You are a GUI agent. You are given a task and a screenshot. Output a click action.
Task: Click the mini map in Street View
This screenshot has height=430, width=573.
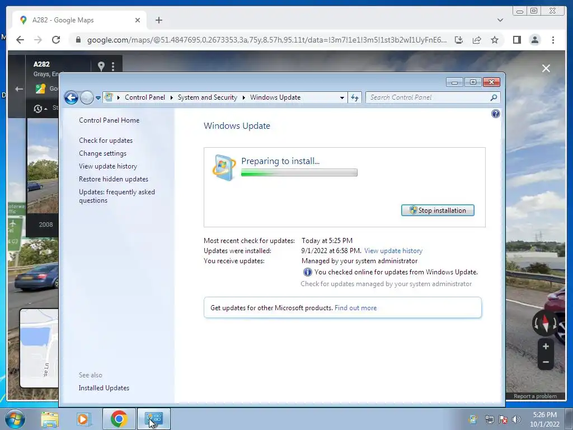(x=40, y=348)
